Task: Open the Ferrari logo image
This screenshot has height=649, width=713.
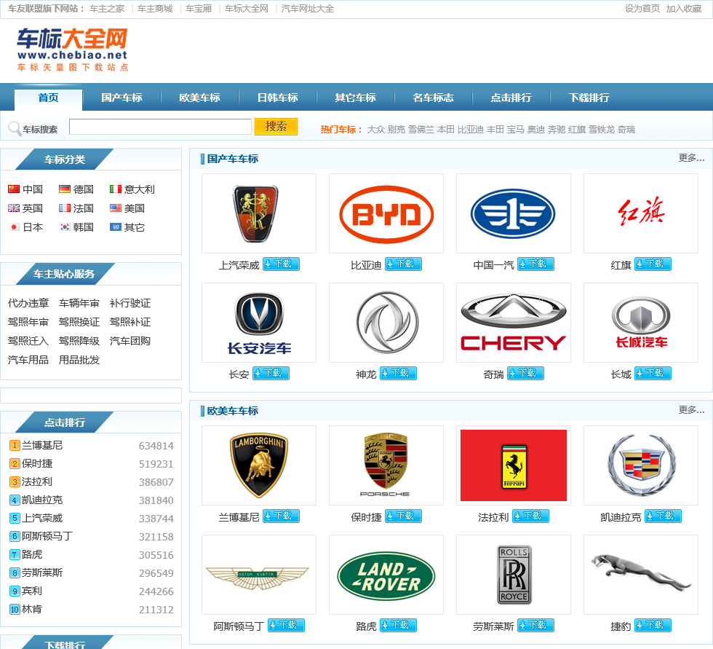Action: coord(514,465)
